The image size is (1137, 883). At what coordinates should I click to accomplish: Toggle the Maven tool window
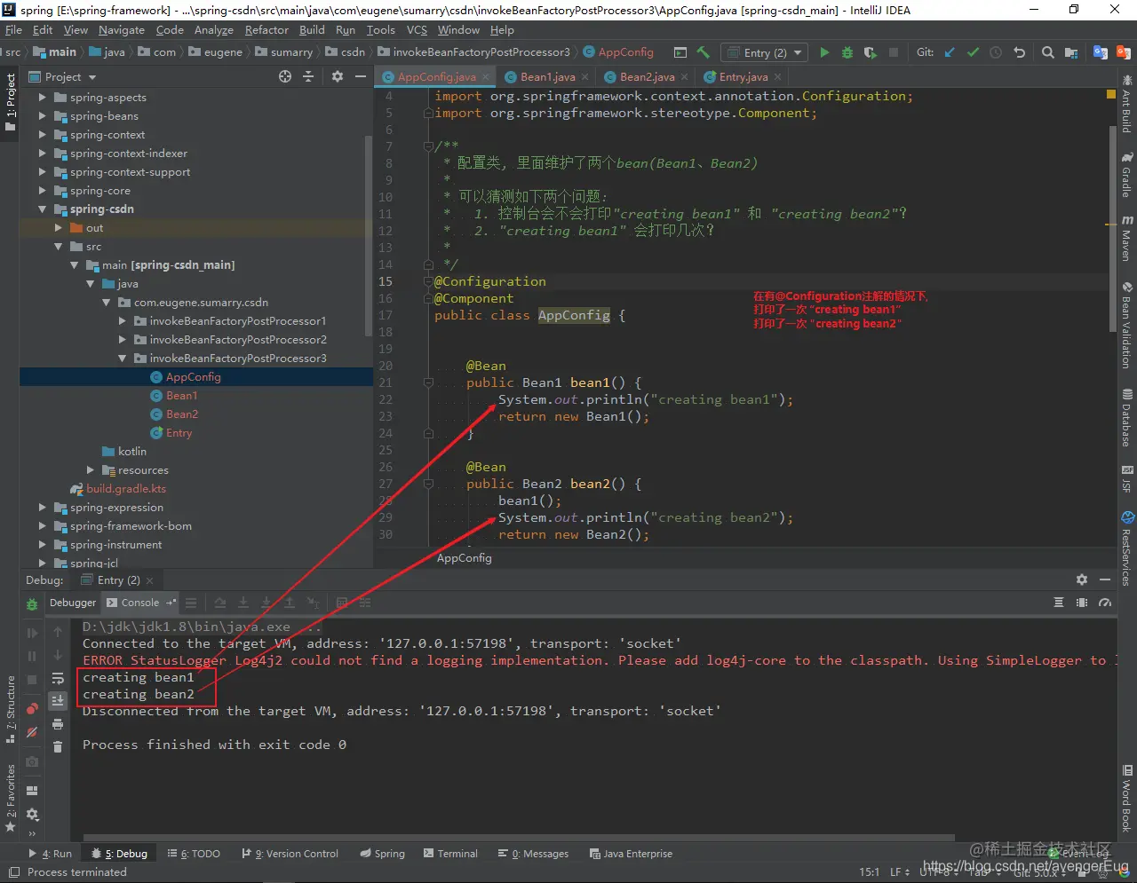(1126, 236)
